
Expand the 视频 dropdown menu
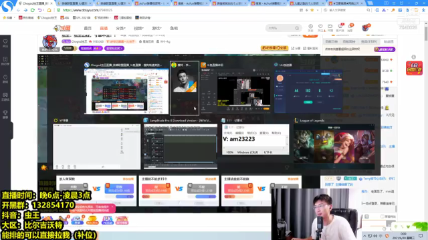138,28
